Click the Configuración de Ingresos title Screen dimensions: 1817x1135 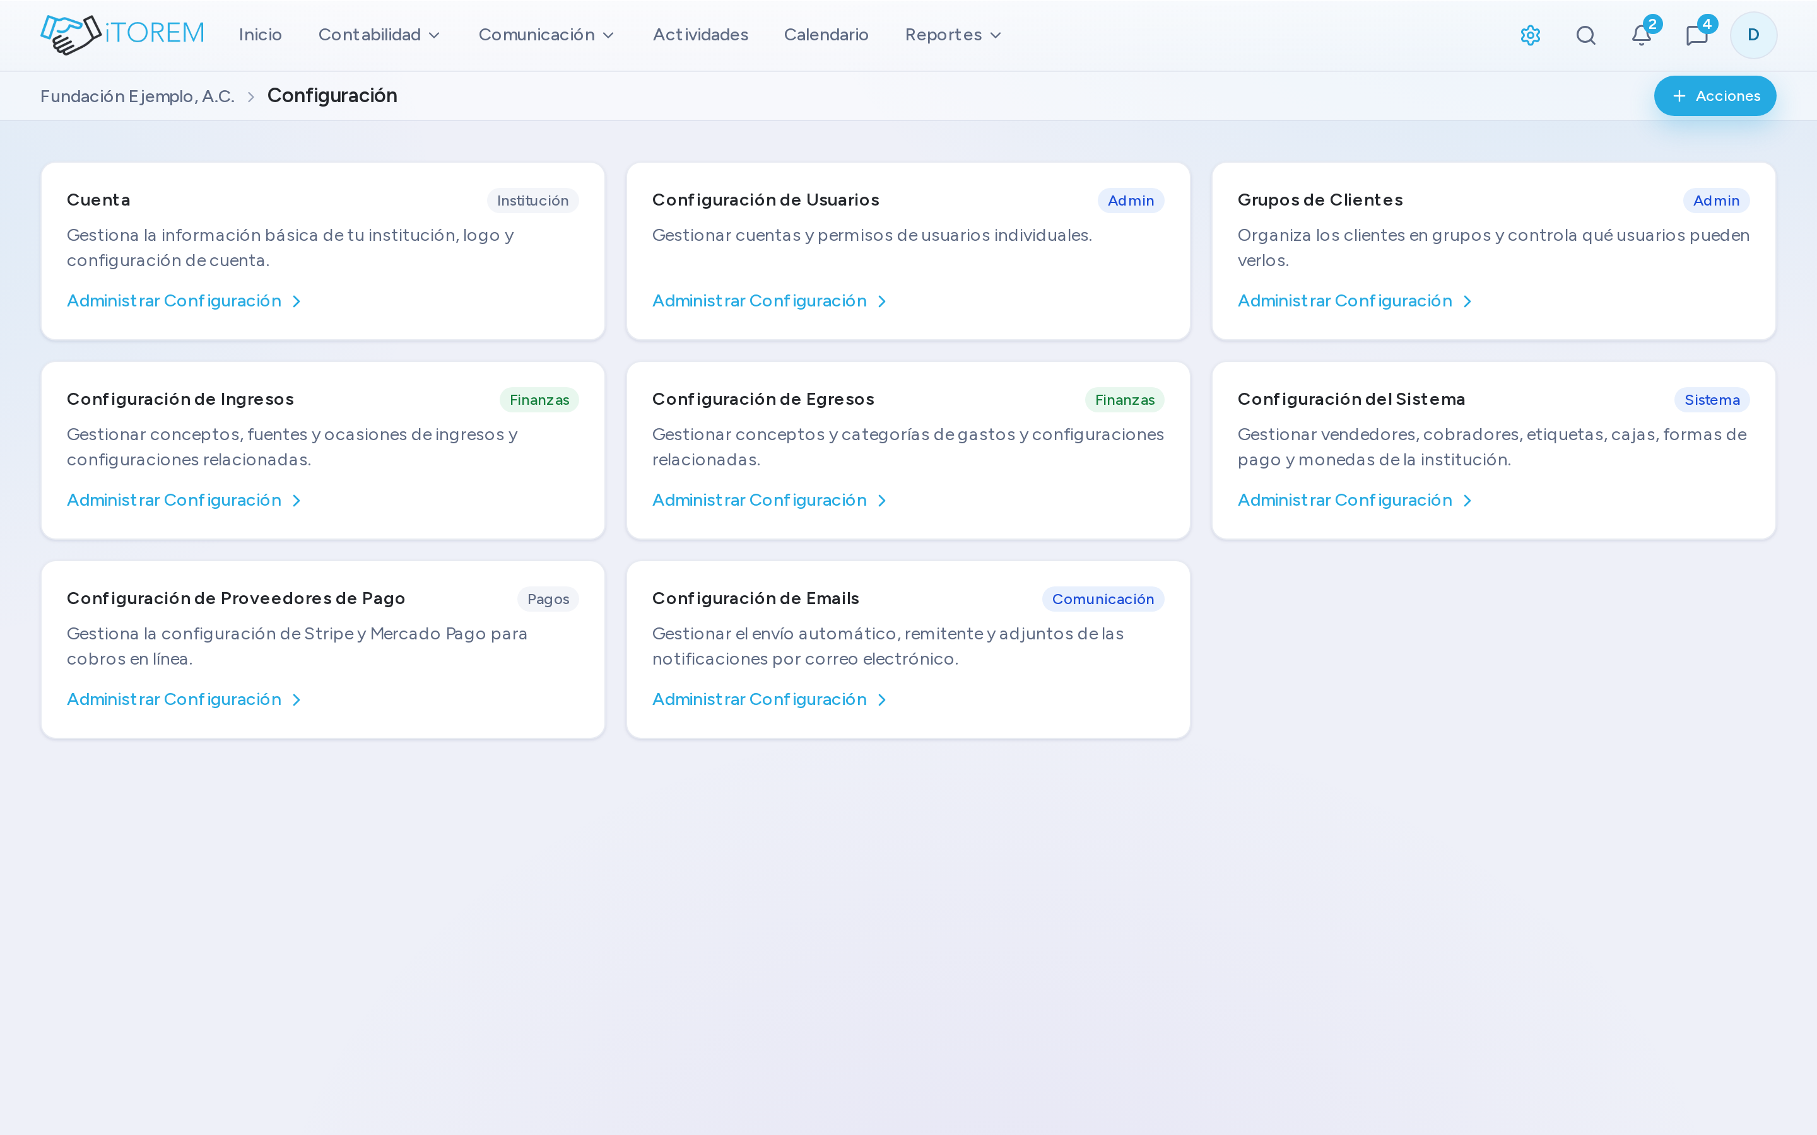180,399
